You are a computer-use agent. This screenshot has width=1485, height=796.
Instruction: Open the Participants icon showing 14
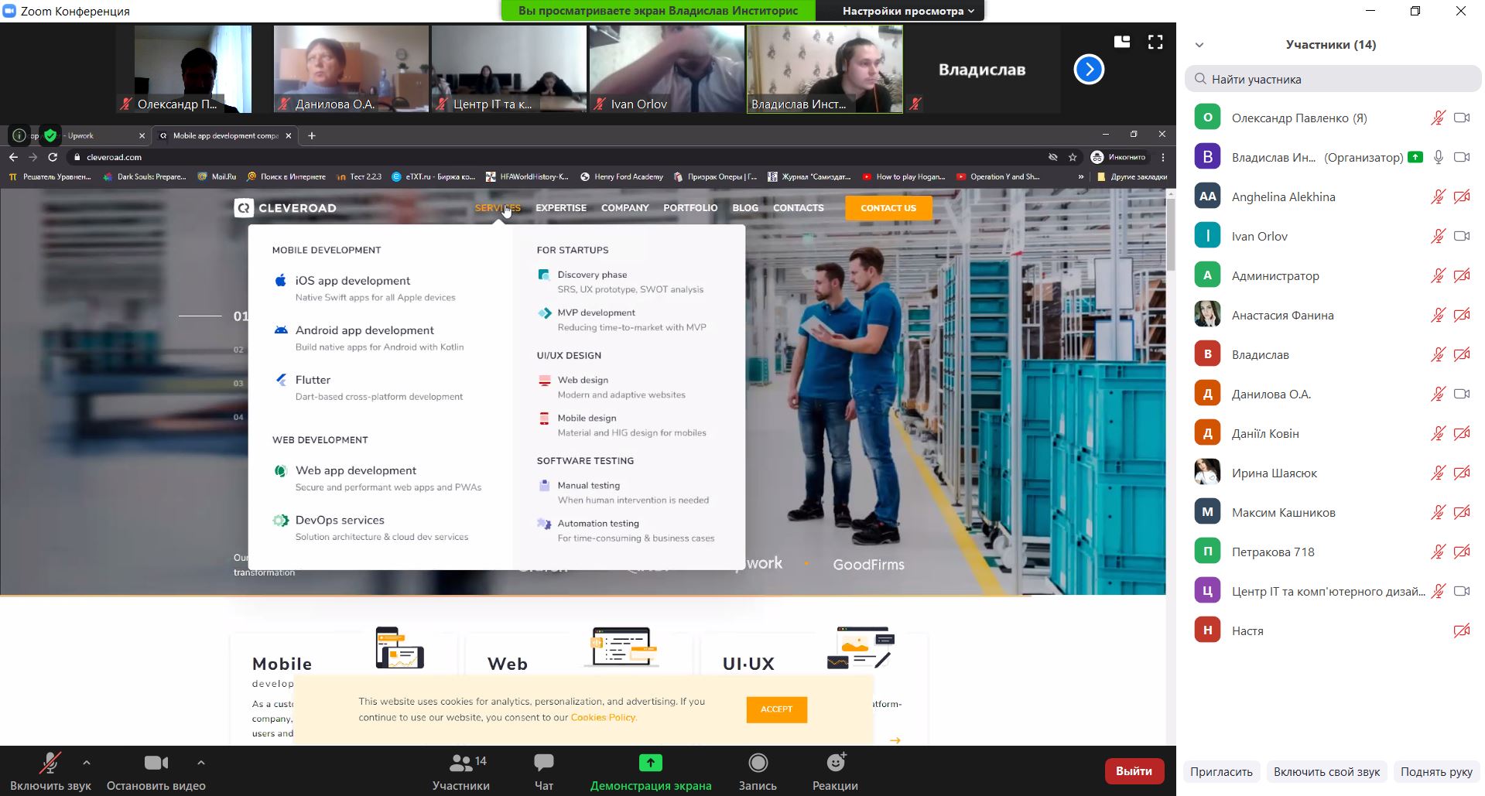tap(461, 764)
